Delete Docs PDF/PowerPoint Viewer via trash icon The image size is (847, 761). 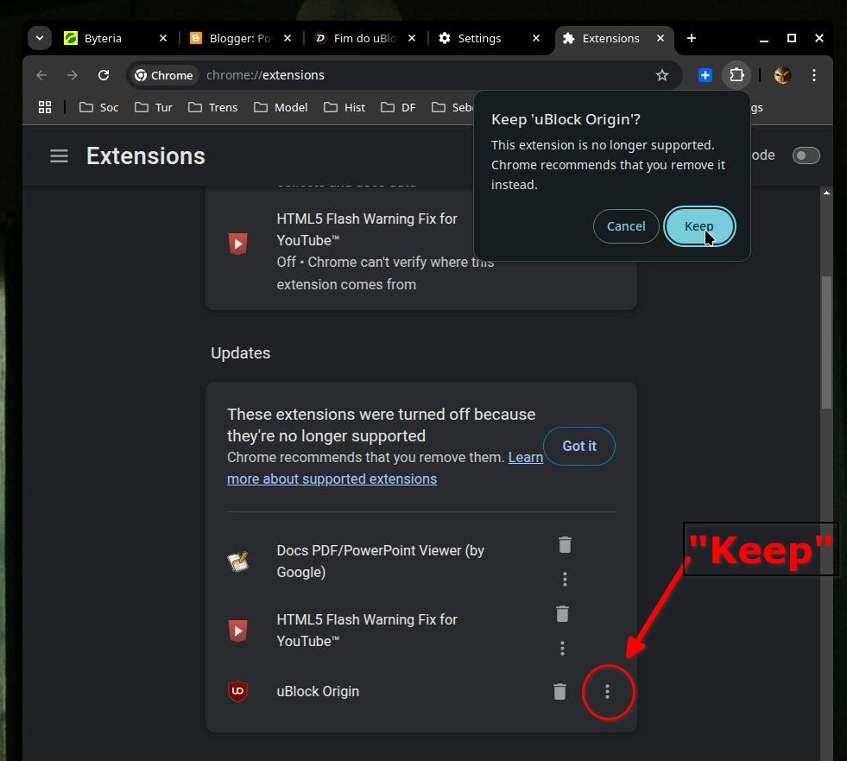(565, 544)
